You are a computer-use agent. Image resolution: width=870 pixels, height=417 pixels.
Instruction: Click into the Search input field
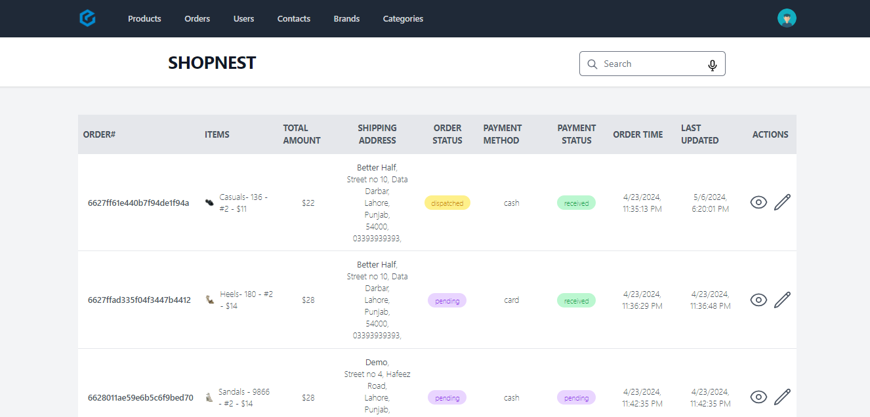(x=652, y=64)
